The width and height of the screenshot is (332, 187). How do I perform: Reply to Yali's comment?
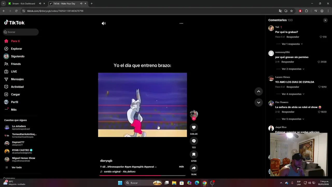coord(293,37)
